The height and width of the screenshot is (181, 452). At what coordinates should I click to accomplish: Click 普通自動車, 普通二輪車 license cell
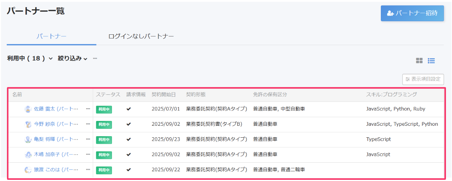tap(279, 169)
